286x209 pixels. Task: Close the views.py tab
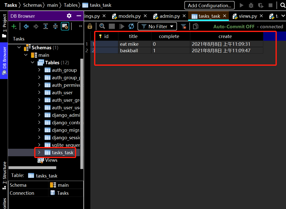pyautogui.click(x=261, y=16)
